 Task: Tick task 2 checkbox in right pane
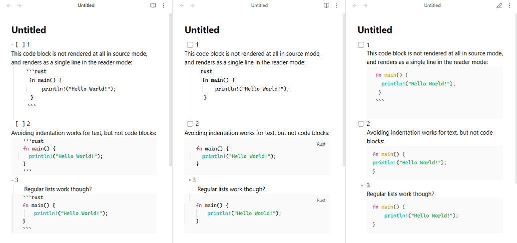[x=361, y=124]
